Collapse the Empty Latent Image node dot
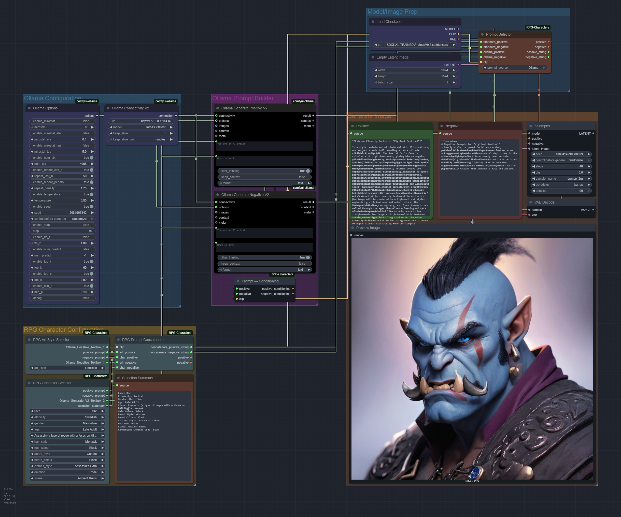 [373, 57]
